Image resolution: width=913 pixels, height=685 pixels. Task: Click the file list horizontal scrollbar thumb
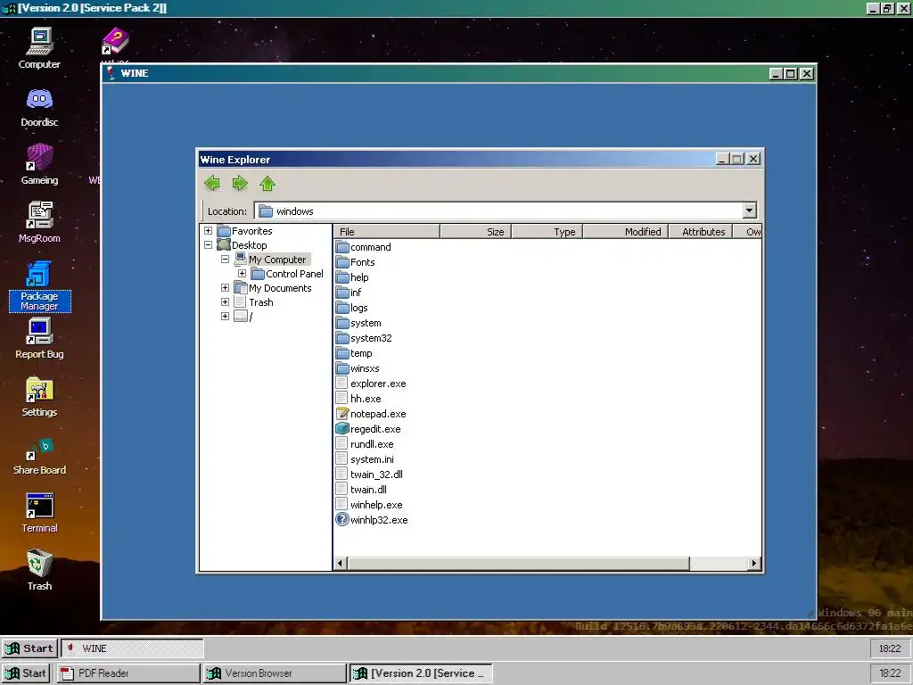click(x=518, y=564)
